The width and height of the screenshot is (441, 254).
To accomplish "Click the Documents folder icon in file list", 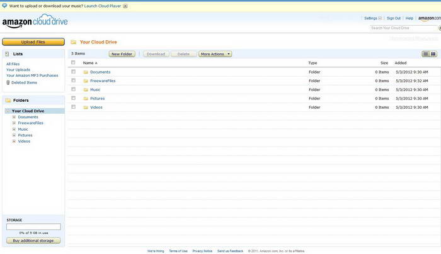I will click(86, 72).
